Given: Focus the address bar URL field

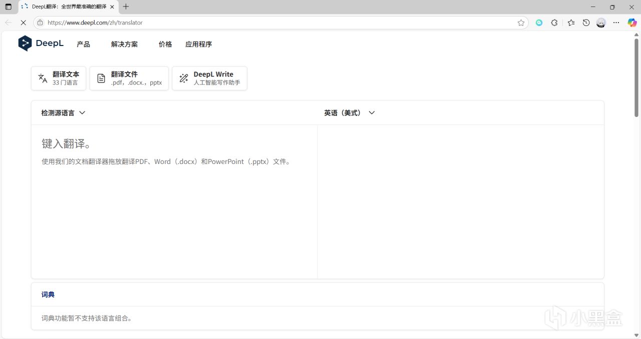Looking at the screenshot, I should tap(280, 22).
